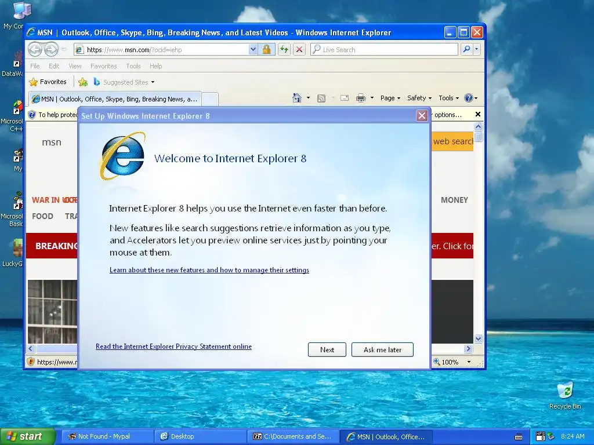
Task: Click the window photo thumbnail on MSN
Action: point(52,311)
